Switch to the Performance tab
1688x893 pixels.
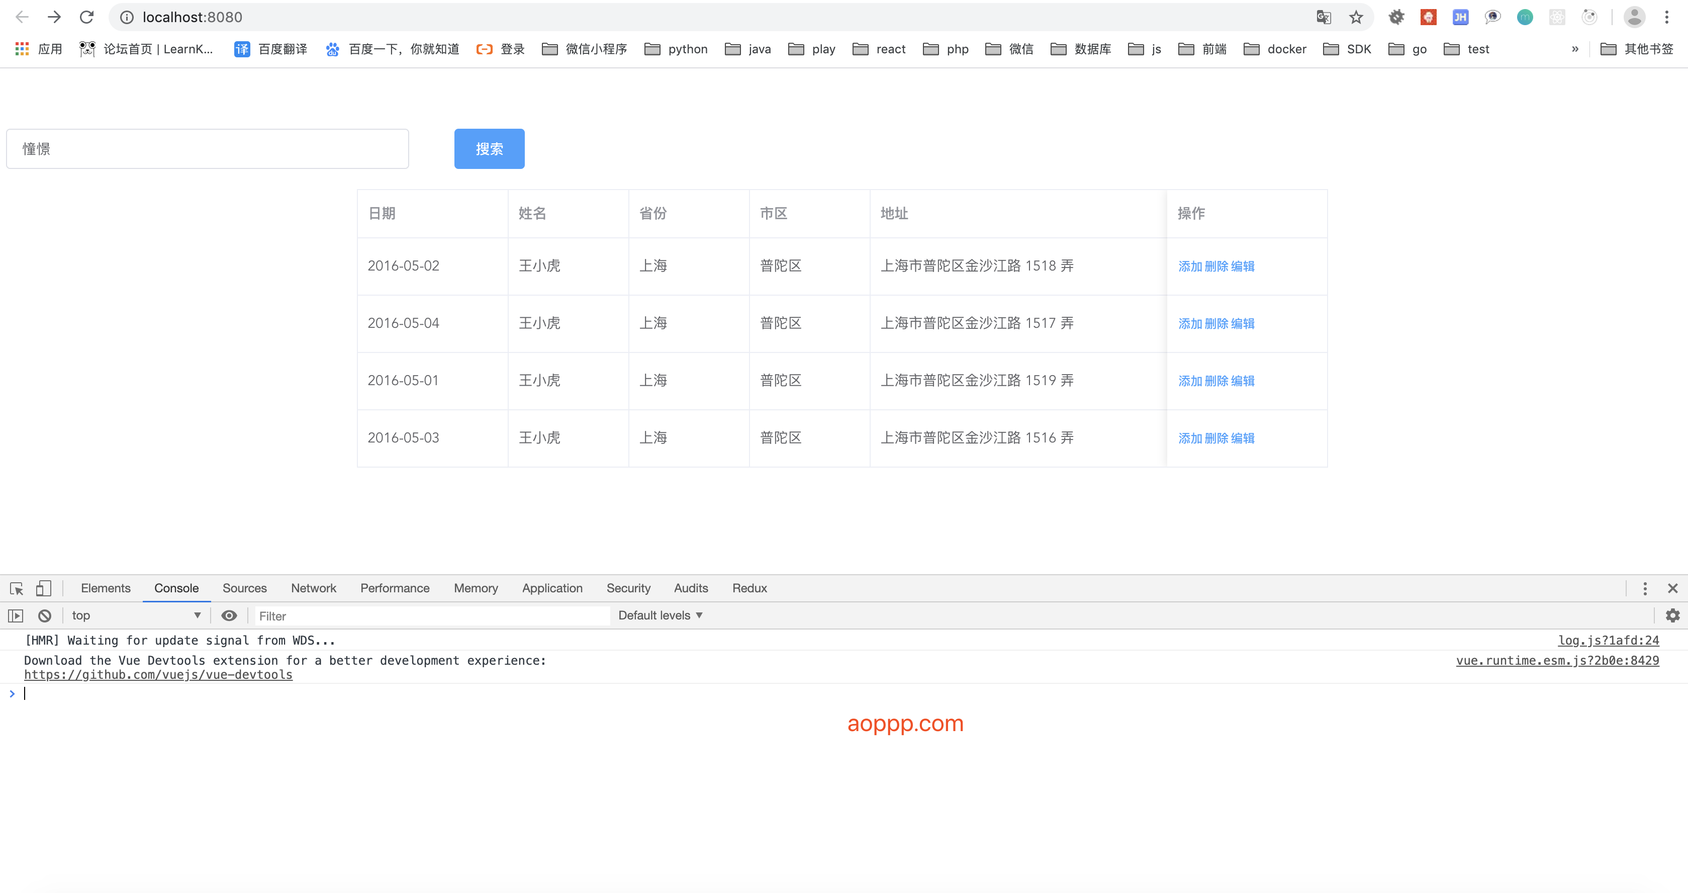tap(395, 588)
